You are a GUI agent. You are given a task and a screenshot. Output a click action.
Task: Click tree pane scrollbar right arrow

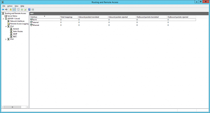pyautogui.click(x=27, y=107)
